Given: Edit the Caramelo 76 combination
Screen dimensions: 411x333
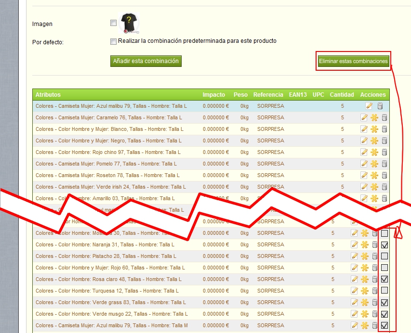Looking at the screenshot, I should (364, 117).
